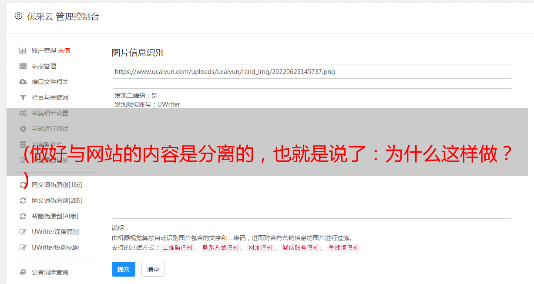
Task: Click the 疑似账号识别 tag
Action: (x=300, y=247)
